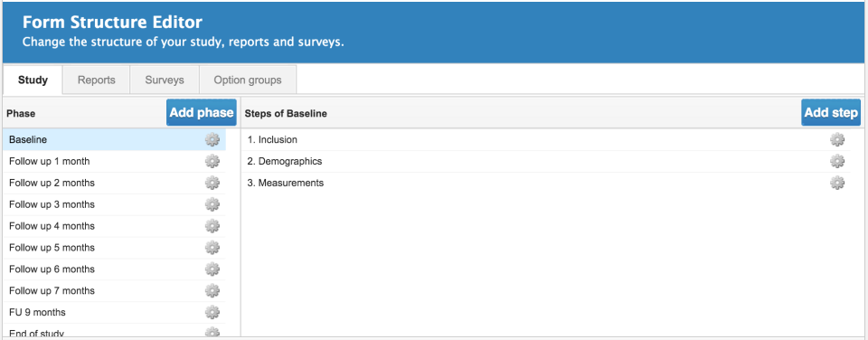This screenshot has width=868, height=340.
Task: Open gear settings for Baseline phase
Action: tap(212, 139)
